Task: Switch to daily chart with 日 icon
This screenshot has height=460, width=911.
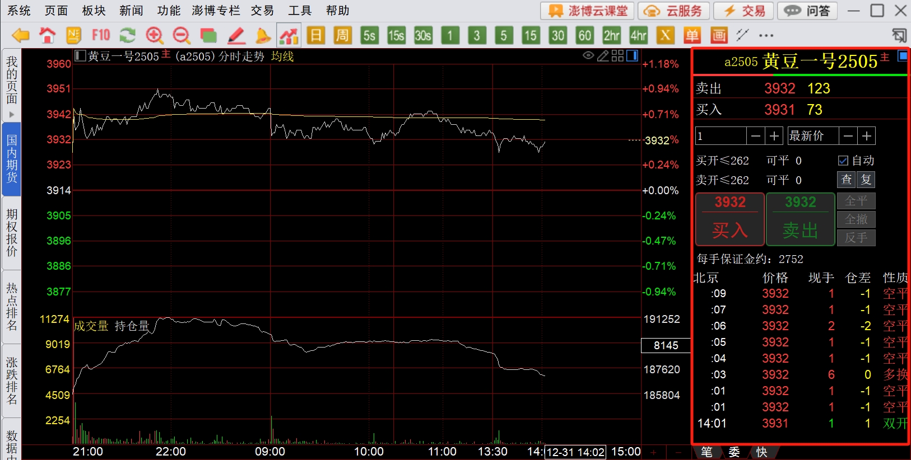Action: [x=316, y=36]
